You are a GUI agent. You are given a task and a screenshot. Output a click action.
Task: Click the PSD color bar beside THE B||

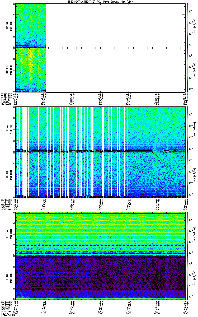pos(187,277)
